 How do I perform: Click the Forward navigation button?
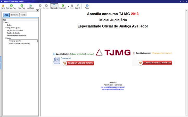click(x=46, y=6)
